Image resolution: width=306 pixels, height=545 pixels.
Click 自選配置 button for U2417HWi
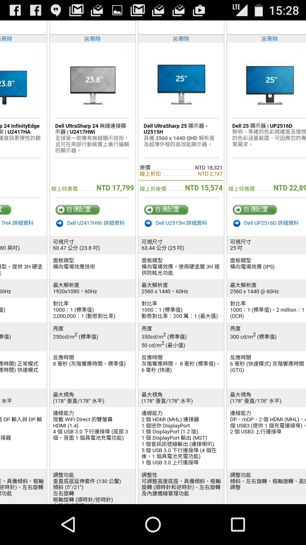(x=77, y=209)
